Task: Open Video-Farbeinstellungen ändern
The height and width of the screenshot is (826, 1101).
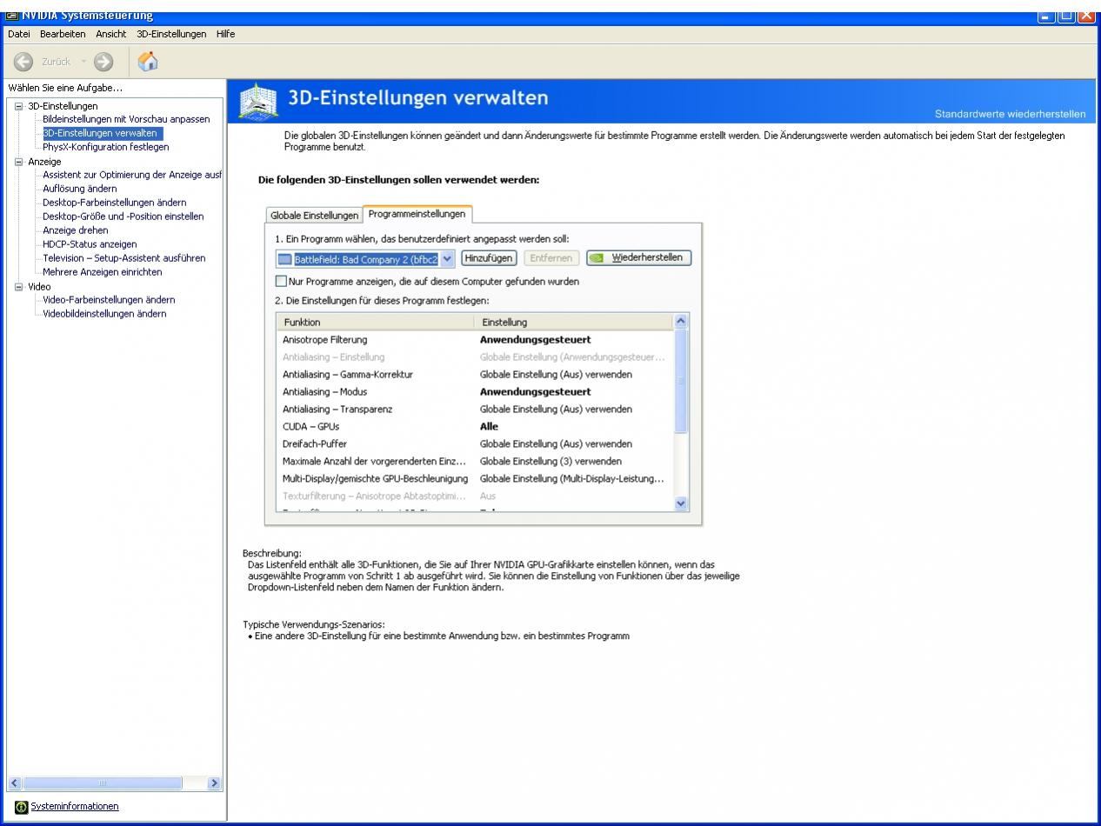Action: click(x=108, y=300)
